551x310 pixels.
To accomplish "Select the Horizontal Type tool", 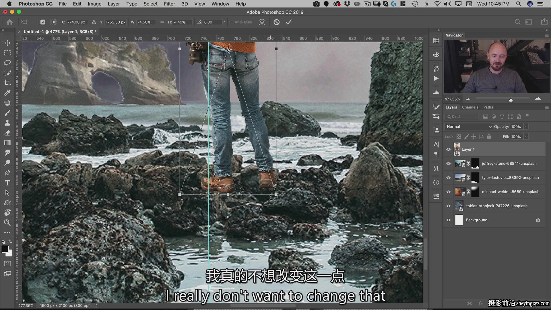I will click(x=7, y=183).
